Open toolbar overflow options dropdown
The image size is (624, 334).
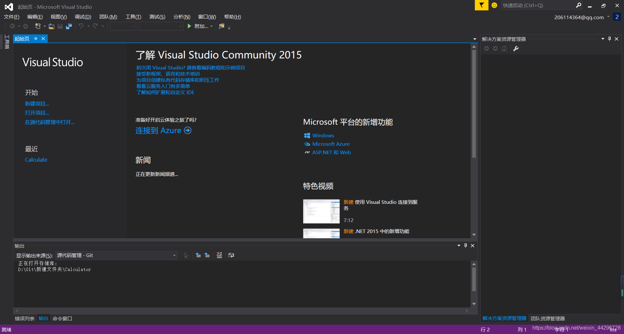(x=229, y=28)
